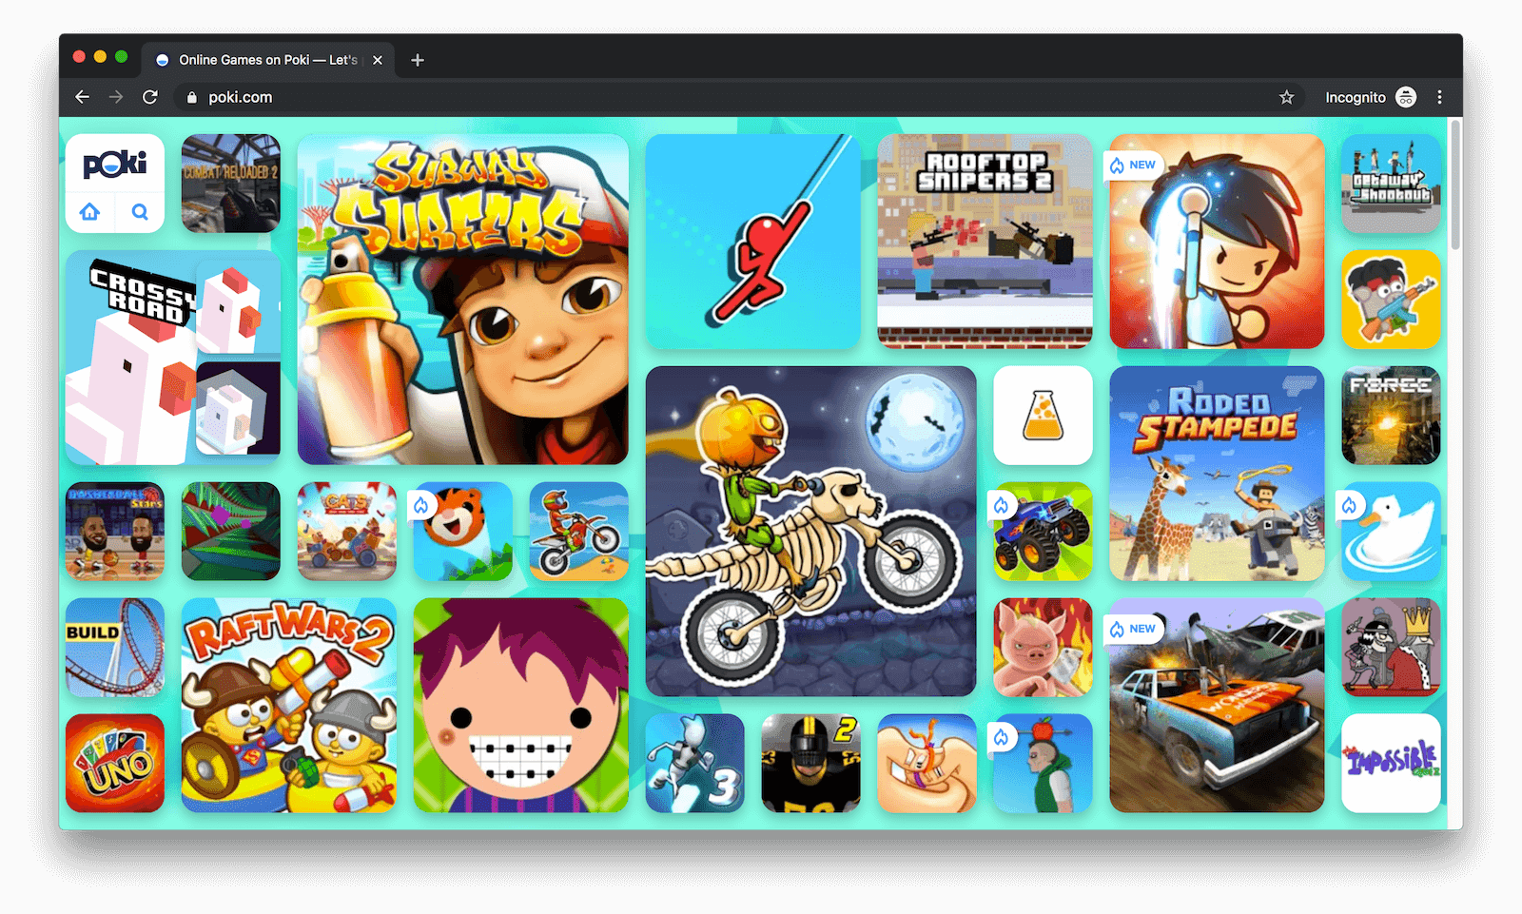1522x914 pixels.
Task: Launch Rooftop Snipers 2
Action: point(985,242)
